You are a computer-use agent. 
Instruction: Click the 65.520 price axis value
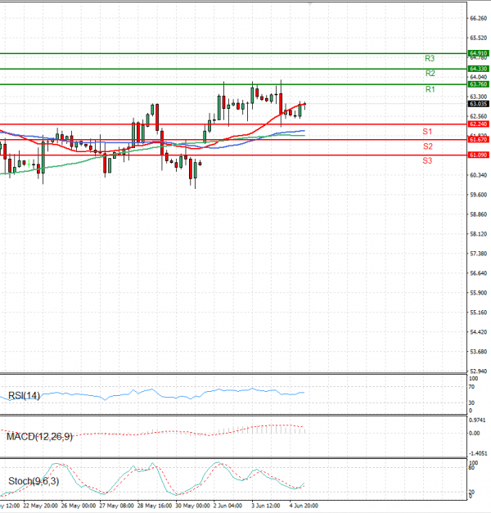point(478,38)
